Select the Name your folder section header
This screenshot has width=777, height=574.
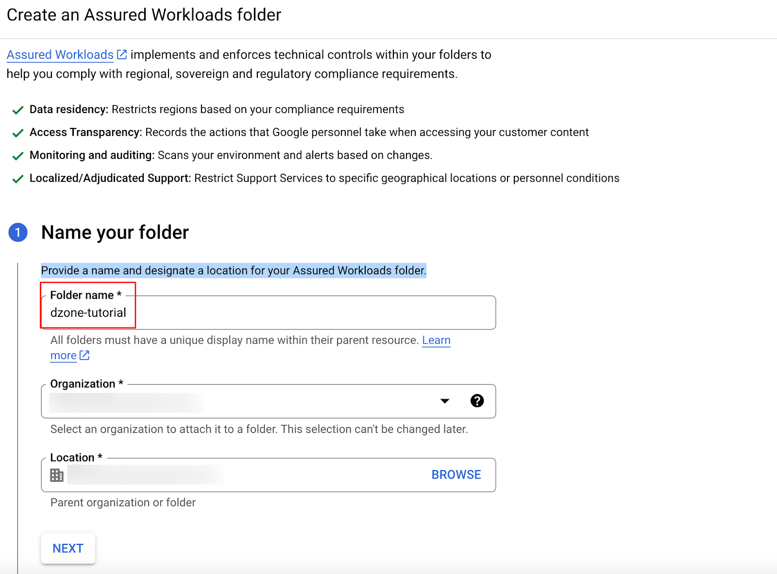point(115,232)
